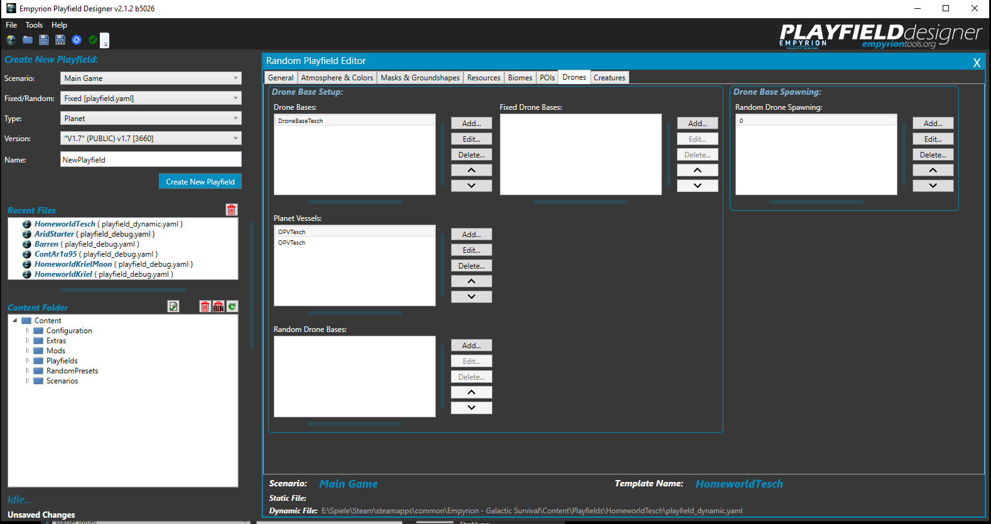This screenshot has width=991, height=524.
Task: Click Add for Fixed Drone Bases
Action: click(x=698, y=124)
